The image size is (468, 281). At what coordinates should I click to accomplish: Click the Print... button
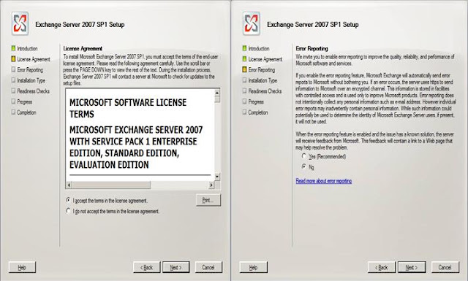click(x=208, y=200)
